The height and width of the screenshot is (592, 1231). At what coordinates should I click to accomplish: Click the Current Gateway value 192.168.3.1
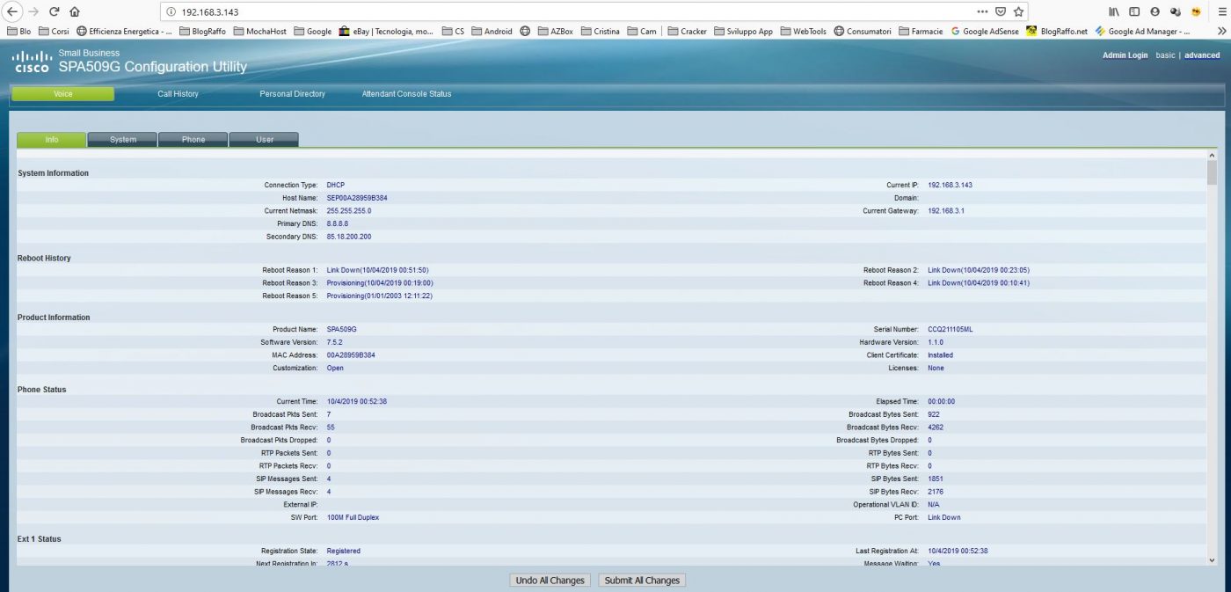[946, 211]
